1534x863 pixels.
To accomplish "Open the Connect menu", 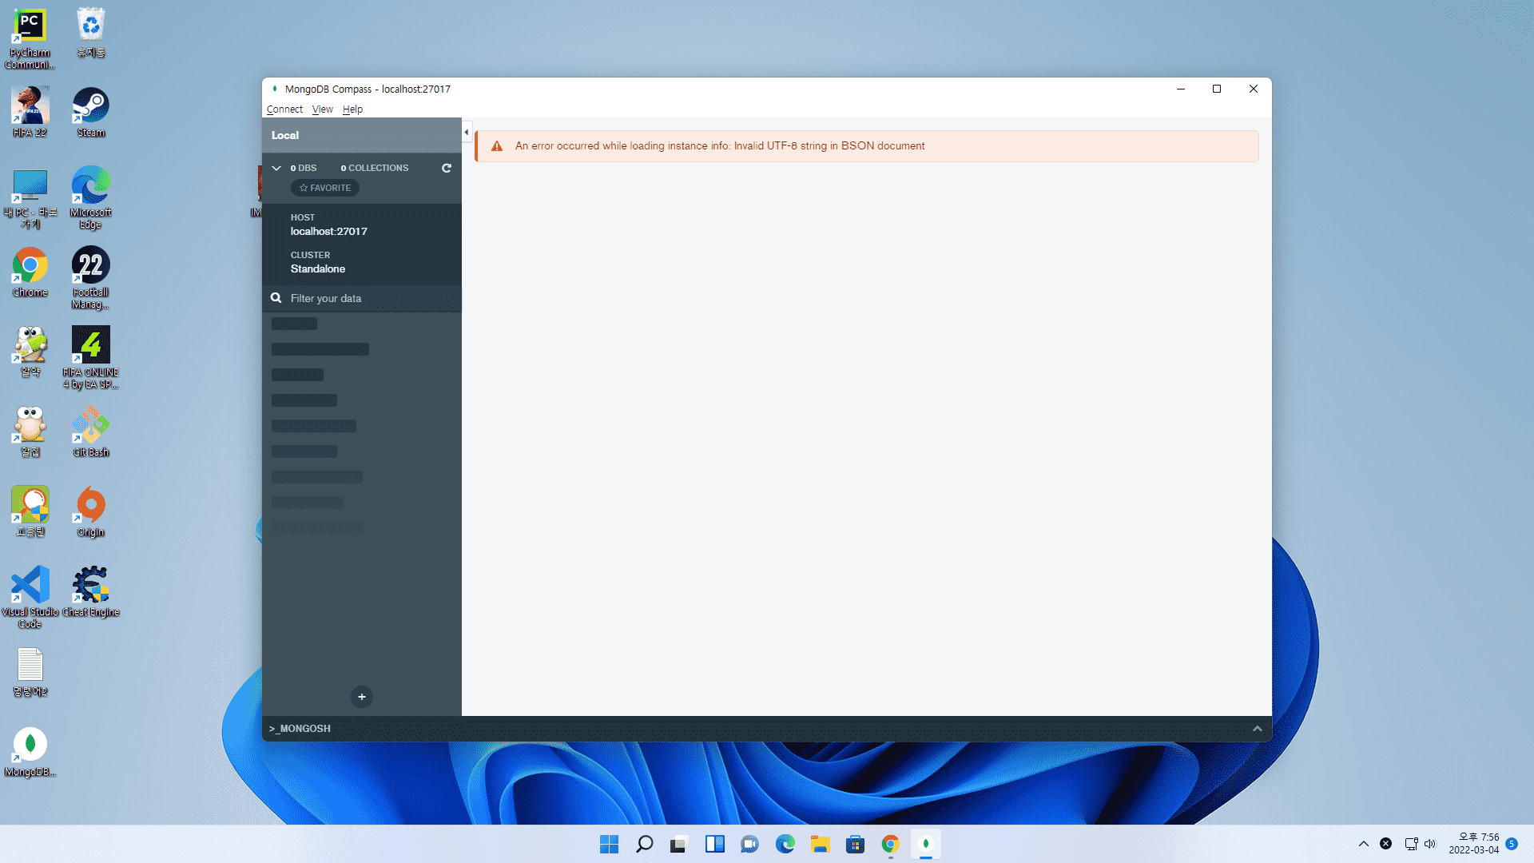I will click(x=284, y=109).
